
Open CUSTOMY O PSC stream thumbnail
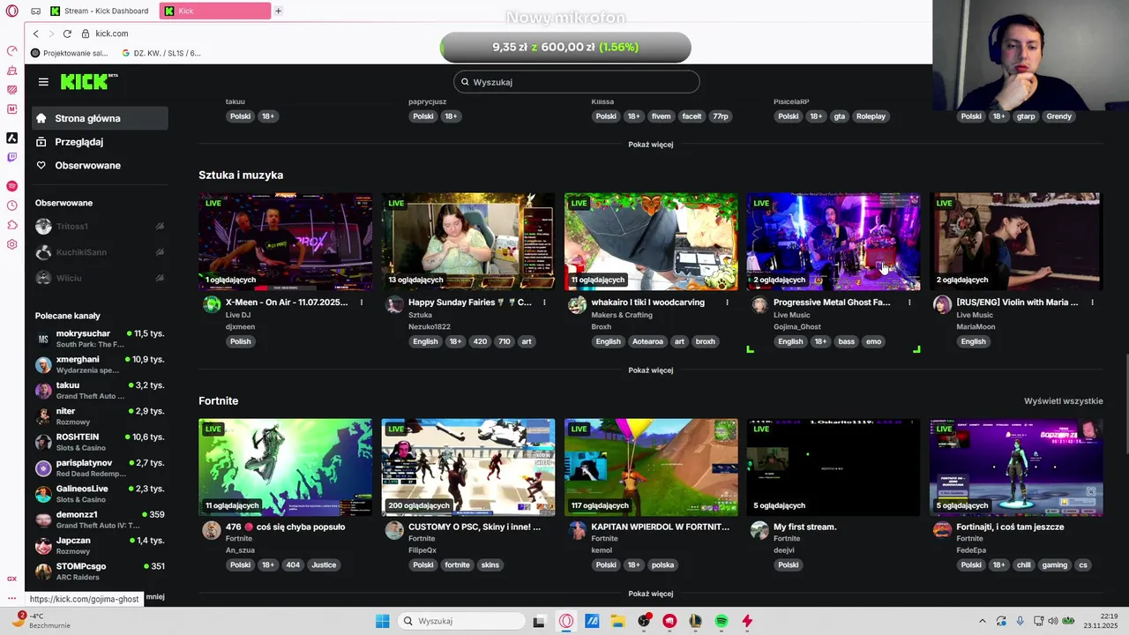pyautogui.click(x=468, y=467)
